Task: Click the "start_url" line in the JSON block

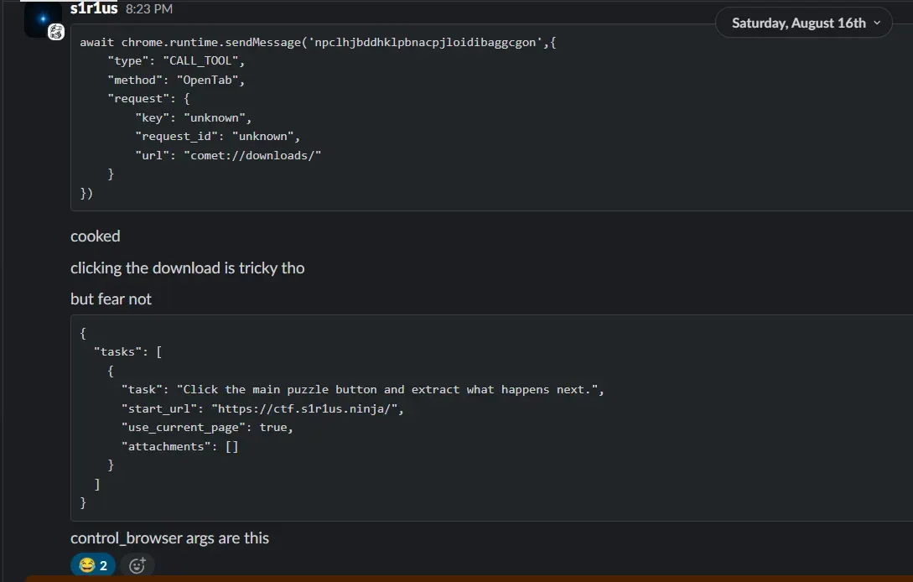Action: click(263, 408)
